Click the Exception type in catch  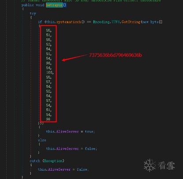53,161
